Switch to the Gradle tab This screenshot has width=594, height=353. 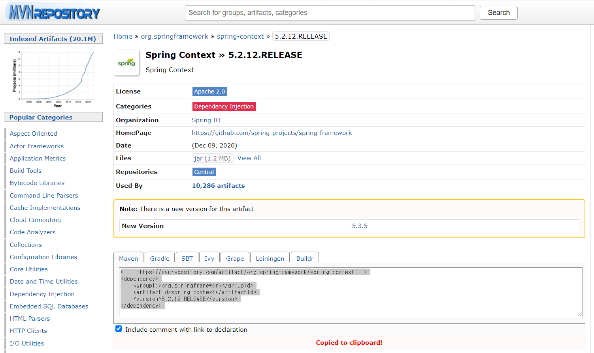tap(160, 258)
